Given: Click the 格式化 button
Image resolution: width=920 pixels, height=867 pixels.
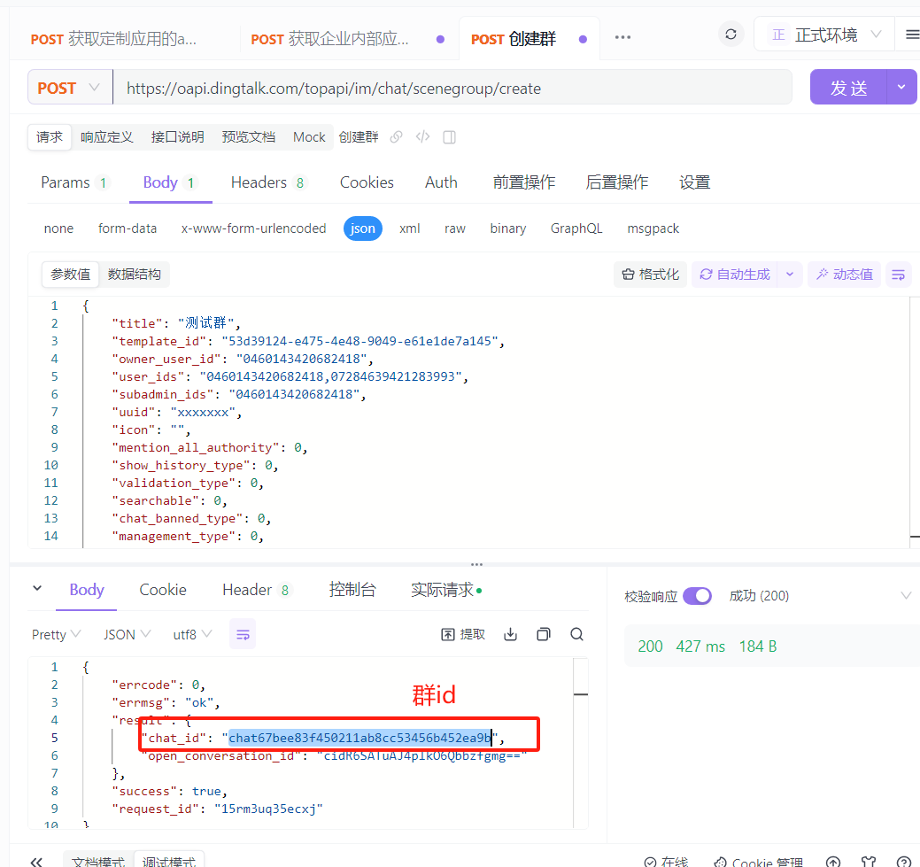Looking at the screenshot, I should [651, 275].
